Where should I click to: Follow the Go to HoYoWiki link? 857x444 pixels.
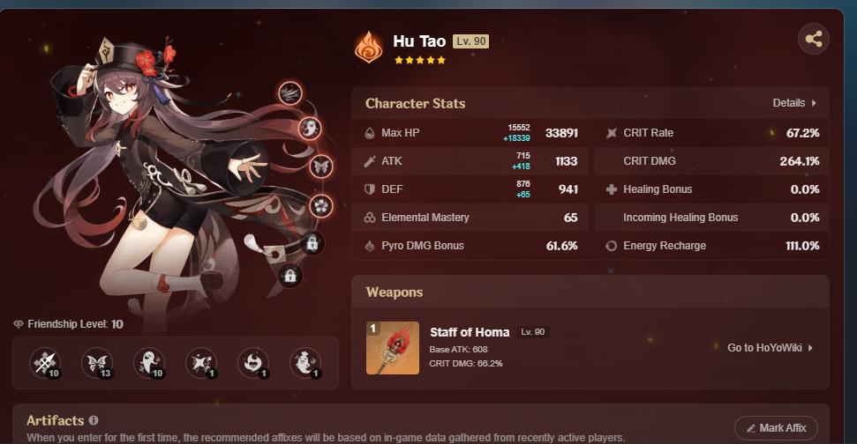(x=771, y=347)
